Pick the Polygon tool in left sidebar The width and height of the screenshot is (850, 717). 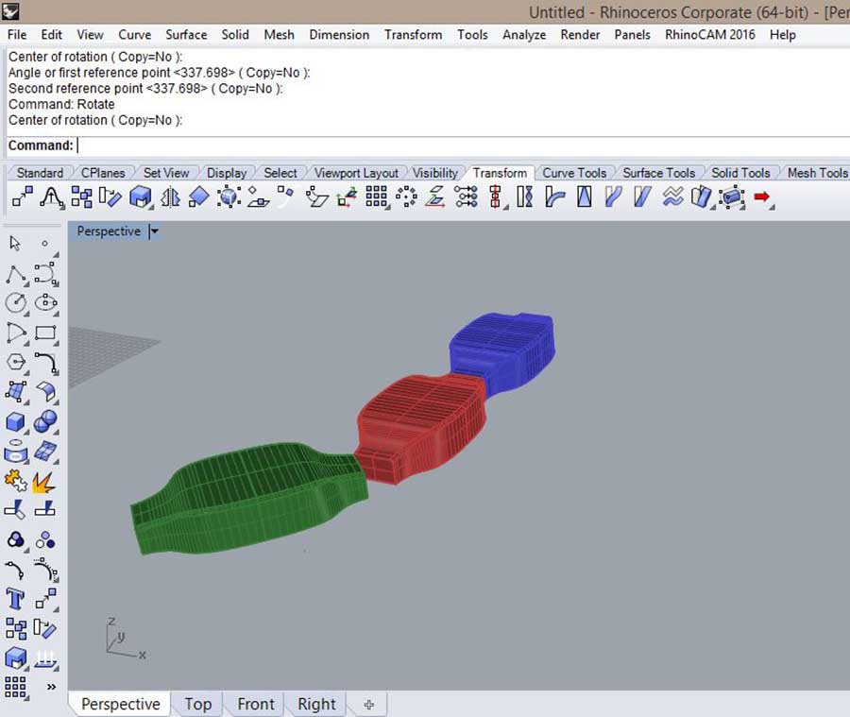[16, 362]
